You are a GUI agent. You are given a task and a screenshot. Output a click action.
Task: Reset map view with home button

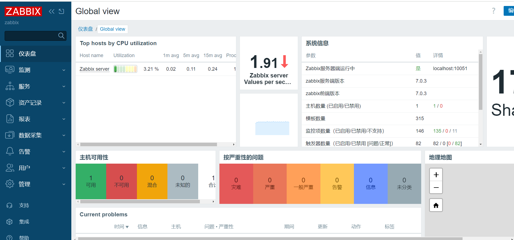[x=436, y=205]
